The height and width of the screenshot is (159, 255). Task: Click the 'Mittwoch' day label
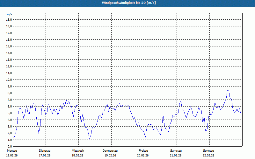[78, 151]
